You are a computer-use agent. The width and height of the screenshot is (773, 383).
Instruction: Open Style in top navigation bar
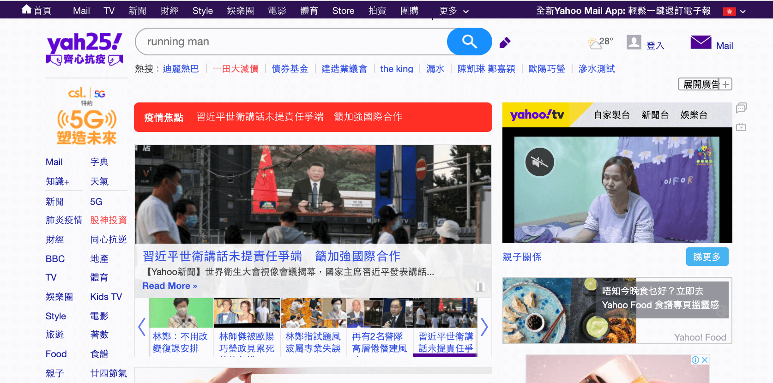(x=203, y=11)
